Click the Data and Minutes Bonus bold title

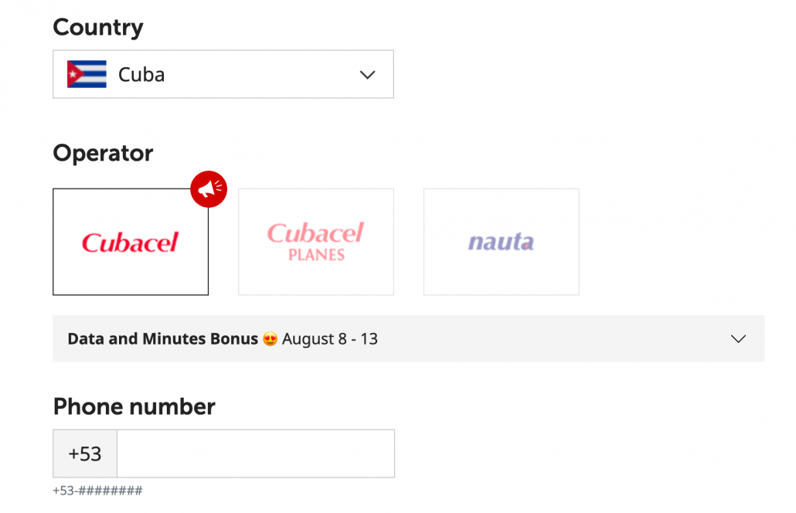[163, 339]
